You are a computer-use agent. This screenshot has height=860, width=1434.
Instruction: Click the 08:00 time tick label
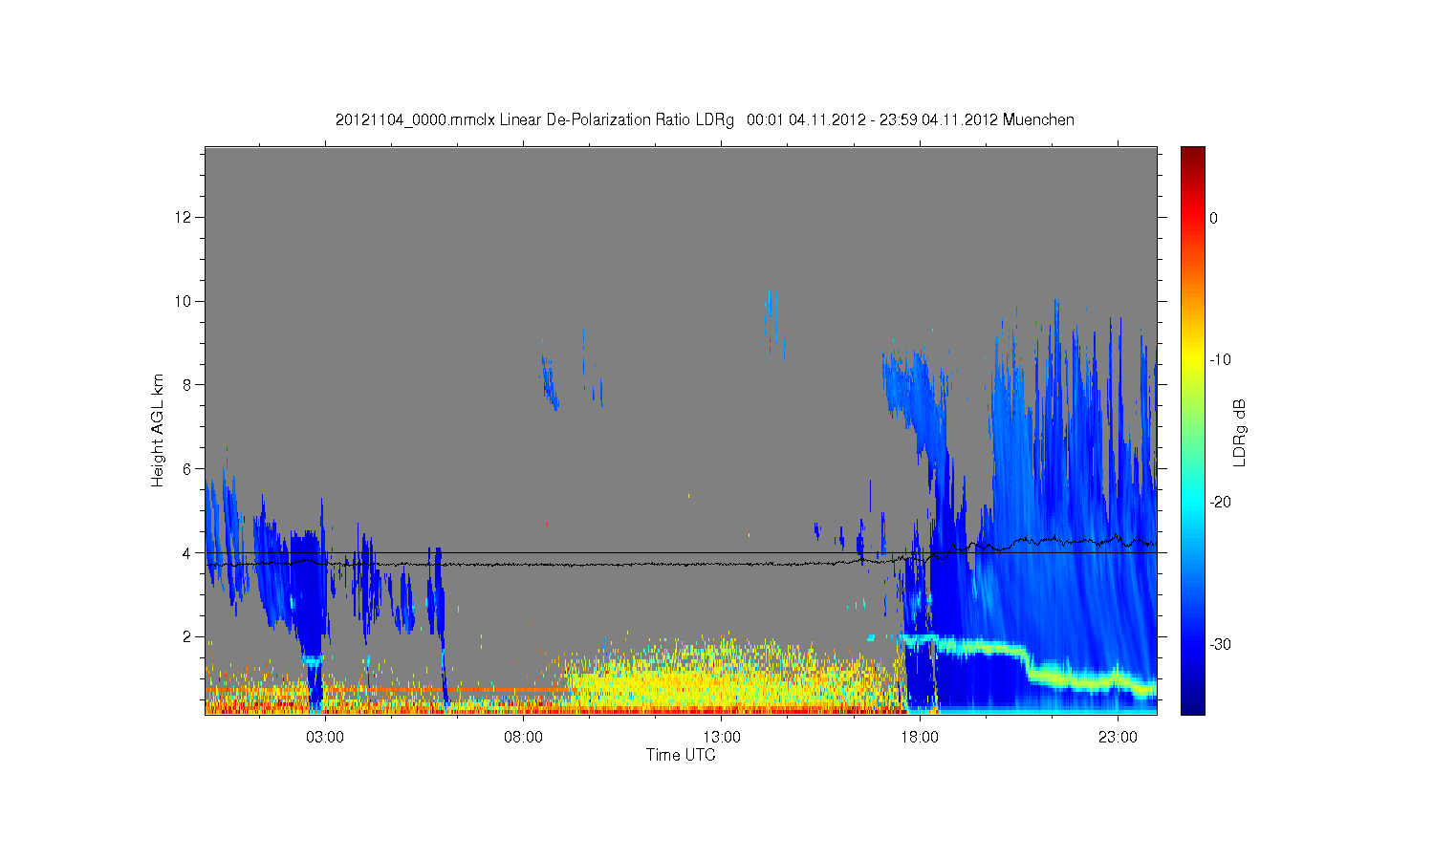click(x=524, y=738)
